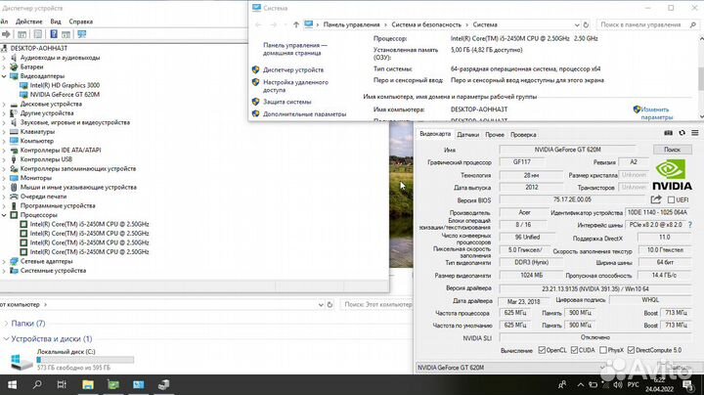Click Панель управления домашняя страница link
704x395 pixels.
pyautogui.click(x=295, y=49)
